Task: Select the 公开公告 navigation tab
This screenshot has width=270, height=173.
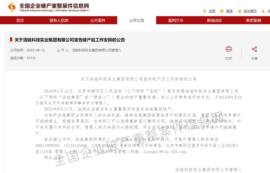Action: tap(137, 20)
